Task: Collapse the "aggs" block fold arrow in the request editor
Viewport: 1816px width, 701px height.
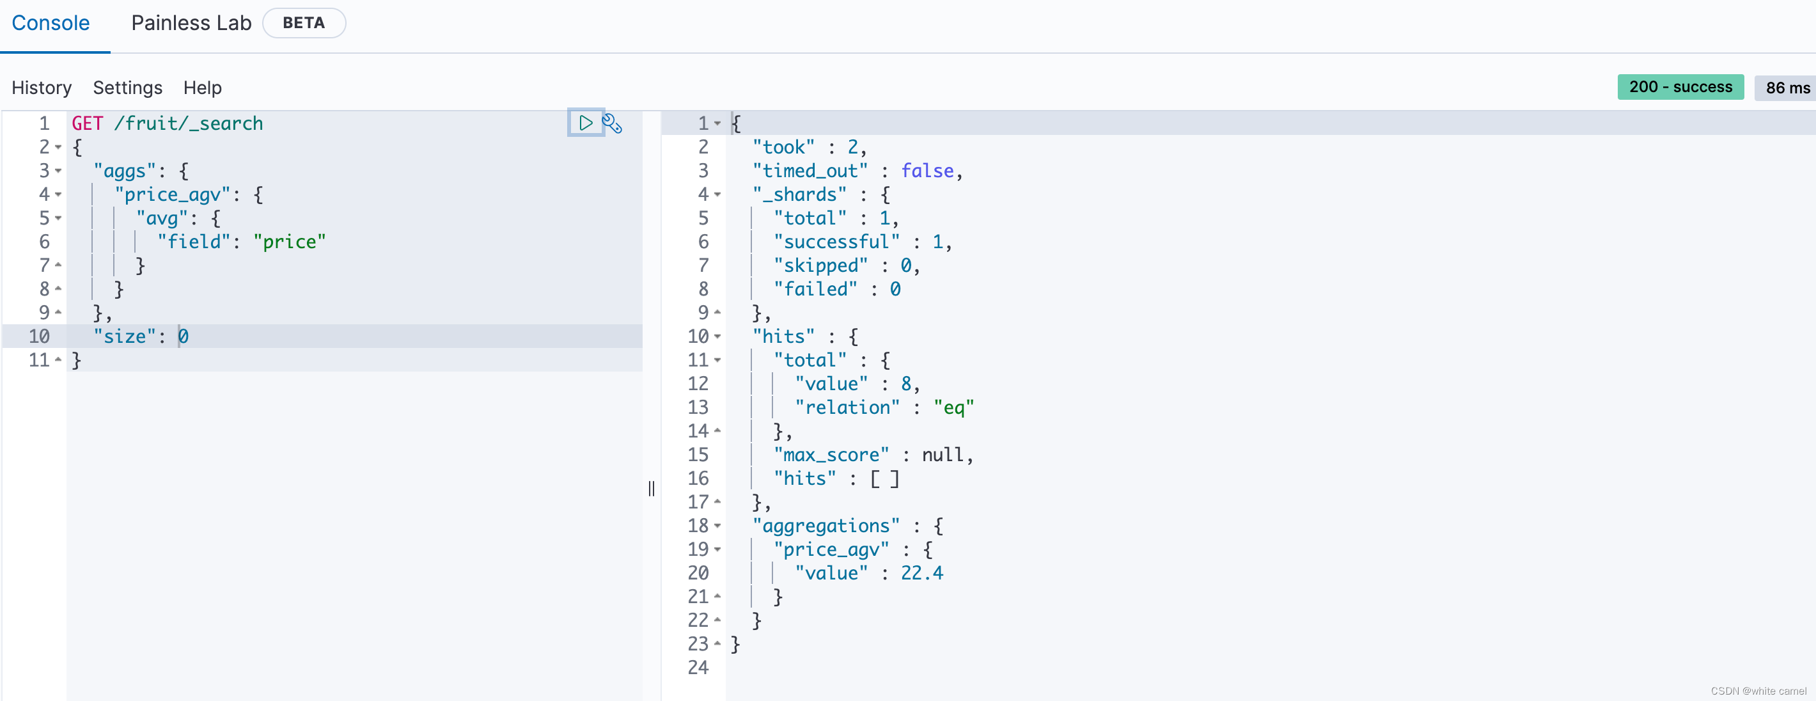Action: [59, 171]
